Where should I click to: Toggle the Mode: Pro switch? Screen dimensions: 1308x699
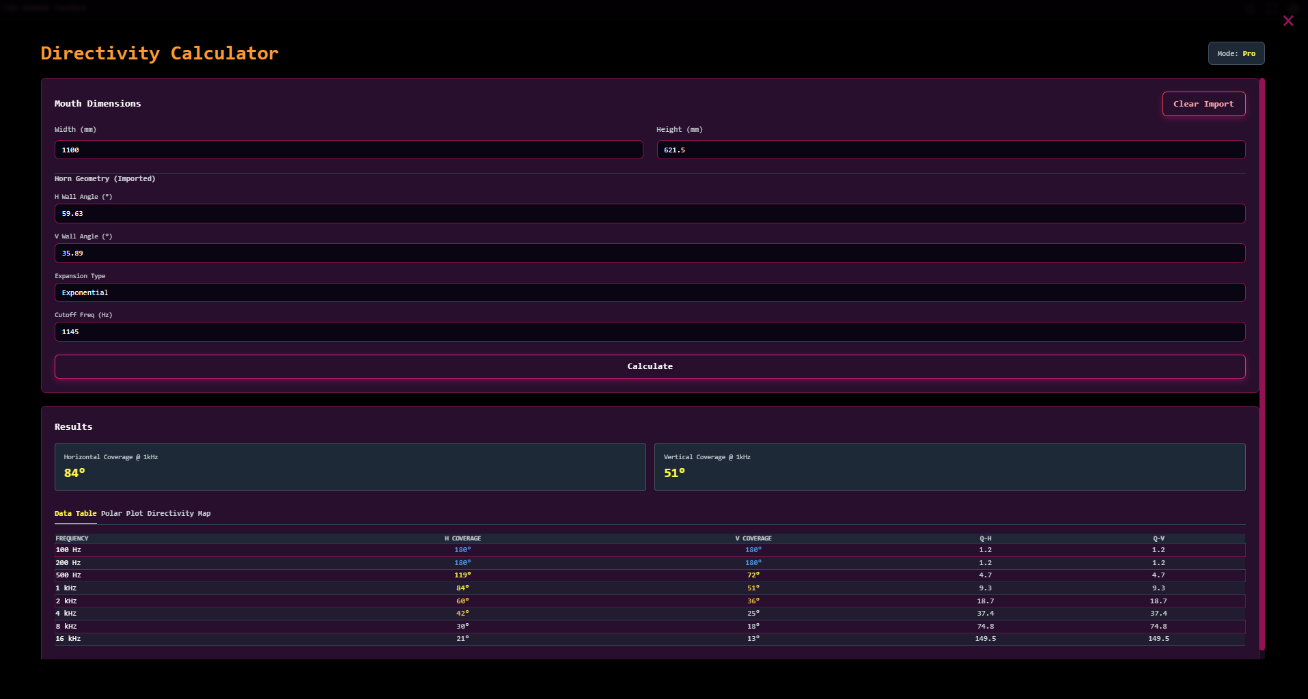click(x=1236, y=53)
